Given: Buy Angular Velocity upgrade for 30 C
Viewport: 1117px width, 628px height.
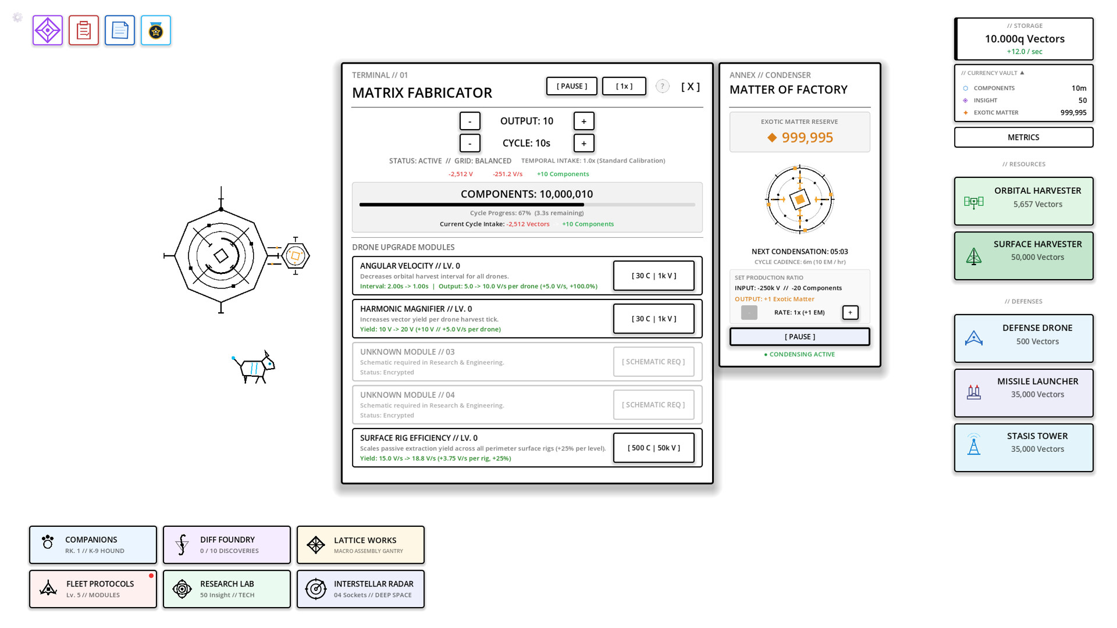Looking at the screenshot, I should pyautogui.click(x=654, y=276).
